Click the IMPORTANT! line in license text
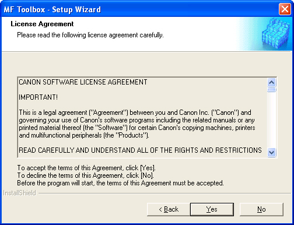 38,97
